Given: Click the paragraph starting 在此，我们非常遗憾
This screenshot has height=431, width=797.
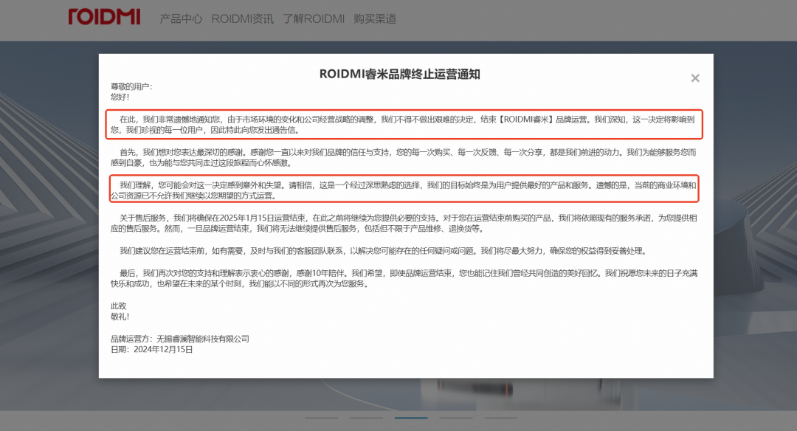Looking at the screenshot, I should point(403,125).
